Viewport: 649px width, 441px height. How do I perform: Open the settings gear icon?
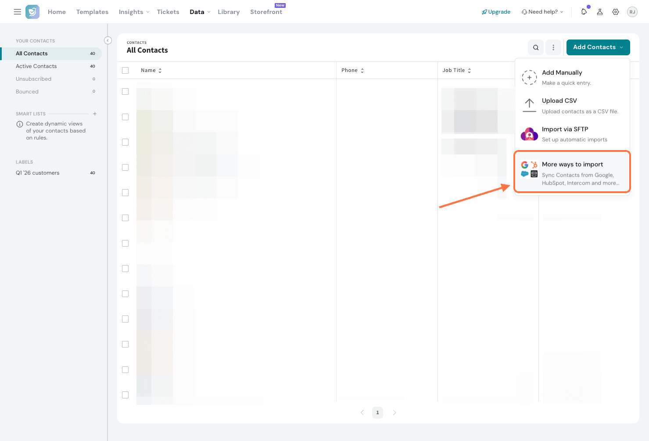(616, 12)
